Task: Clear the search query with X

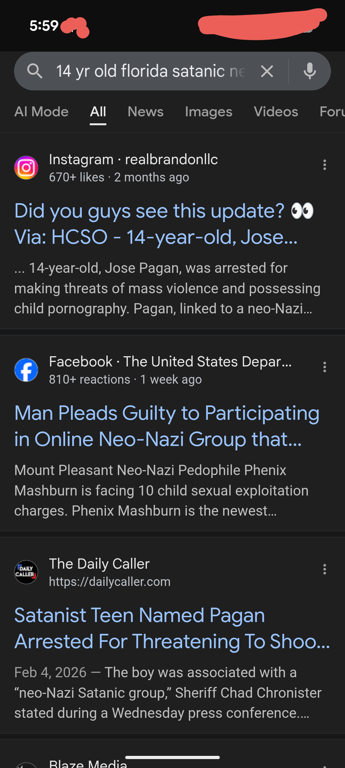Action: pos(267,71)
